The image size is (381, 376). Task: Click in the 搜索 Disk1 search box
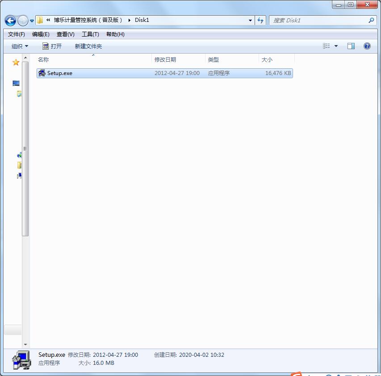318,21
